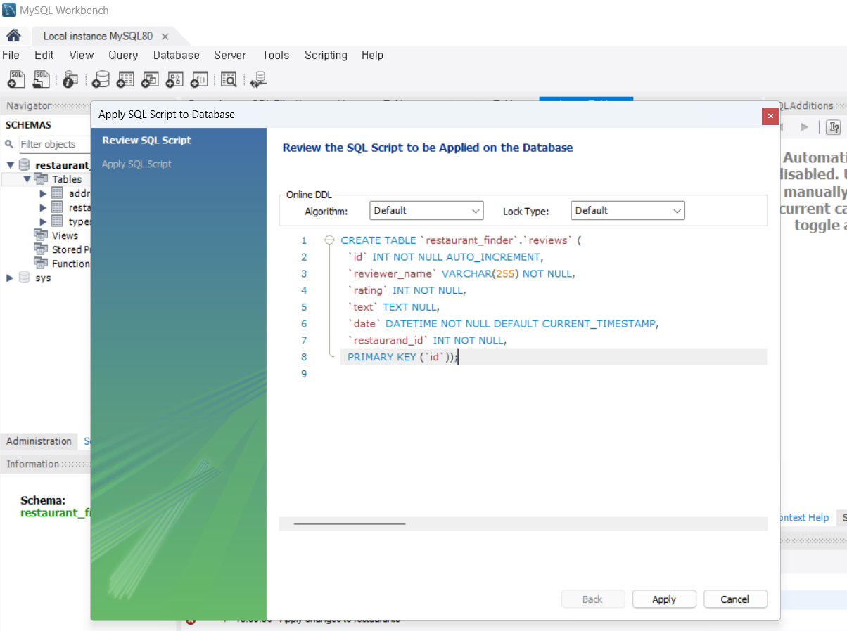
Task: Collapse the Tables tree node
Action: tap(27, 179)
